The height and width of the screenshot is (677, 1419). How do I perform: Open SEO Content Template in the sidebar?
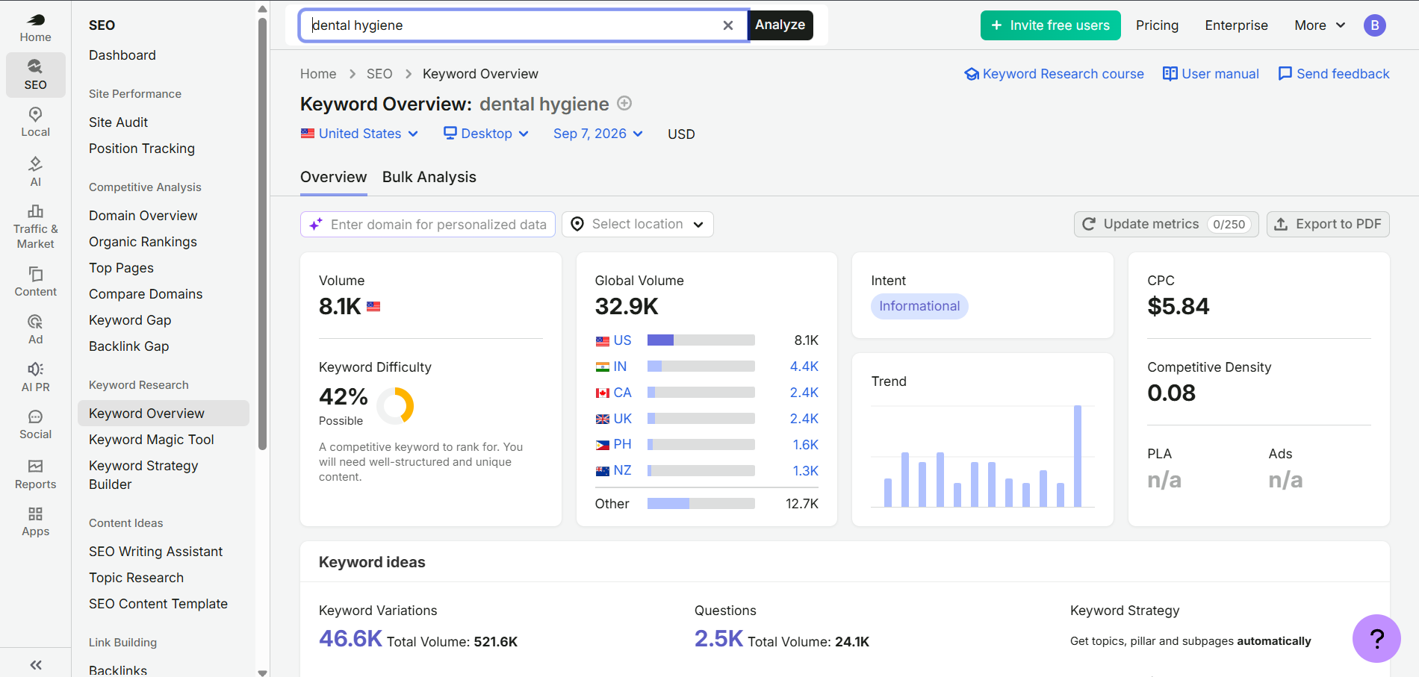tap(158, 604)
